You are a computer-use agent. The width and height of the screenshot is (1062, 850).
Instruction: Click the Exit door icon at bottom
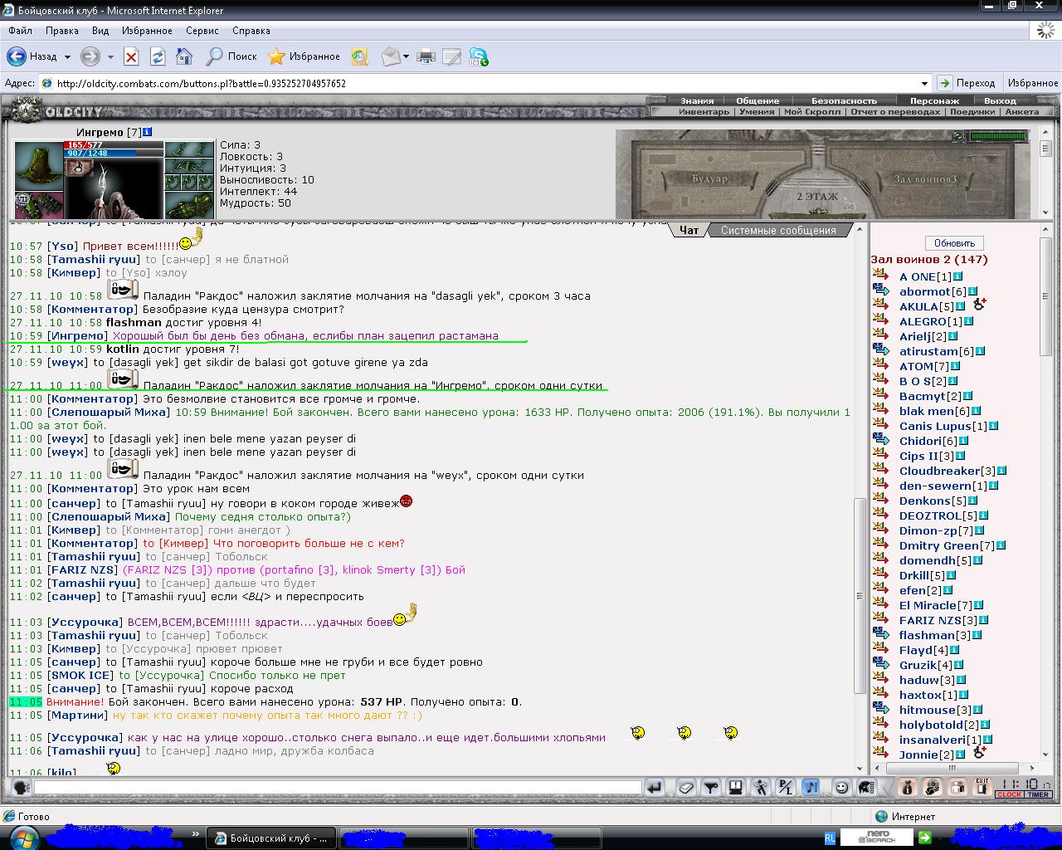point(982,788)
